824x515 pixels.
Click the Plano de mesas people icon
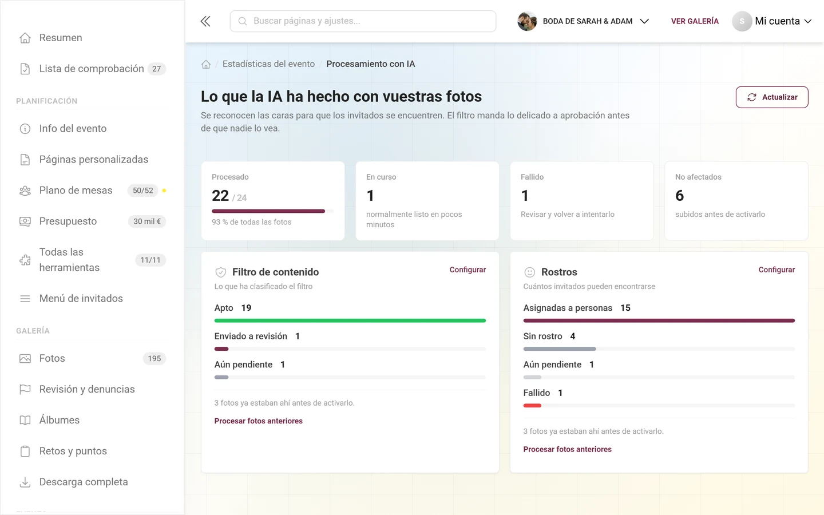click(25, 191)
